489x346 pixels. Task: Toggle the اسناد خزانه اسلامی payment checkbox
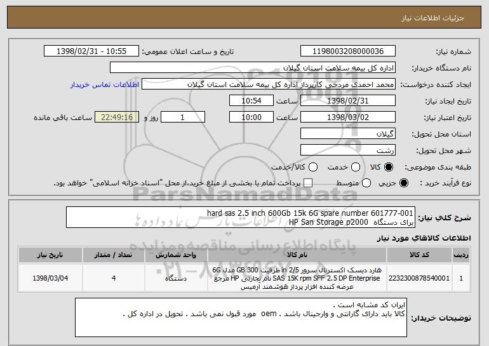[308, 183]
